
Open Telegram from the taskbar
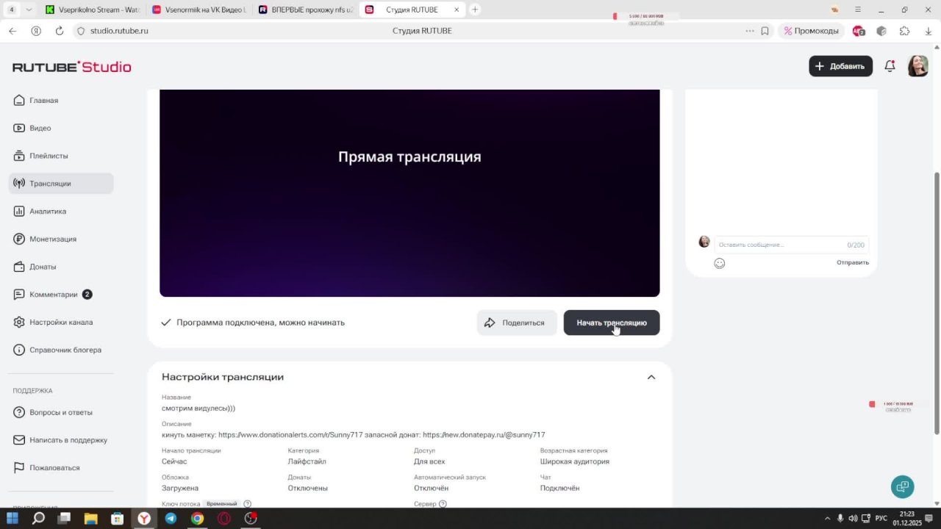coord(171,518)
